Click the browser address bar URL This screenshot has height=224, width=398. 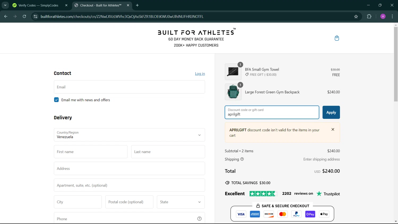pyautogui.click(x=122, y=16)
